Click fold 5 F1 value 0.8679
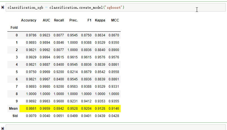 point(86,72)
